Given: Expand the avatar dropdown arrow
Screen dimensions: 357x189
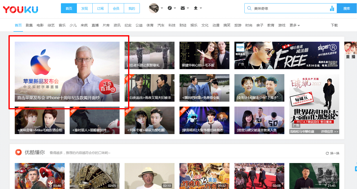Looking at the screenshot, I should point(162,8).
